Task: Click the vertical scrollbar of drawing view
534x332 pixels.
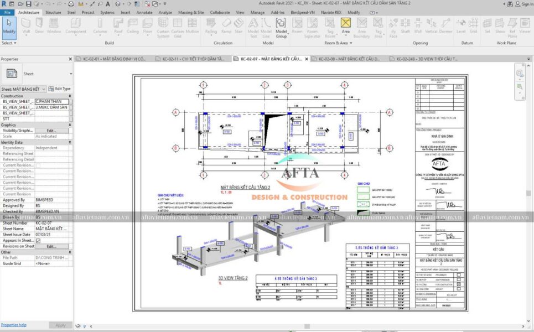Action: 528,194
